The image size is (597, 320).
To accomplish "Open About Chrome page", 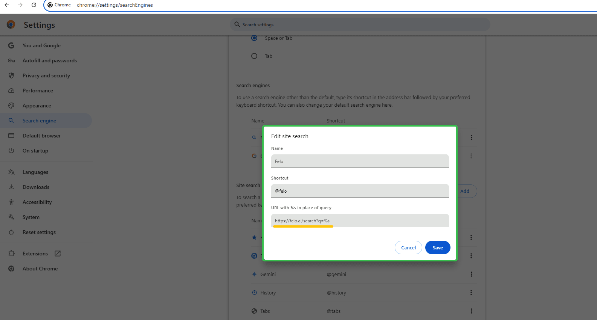I will tap(40, 269).
